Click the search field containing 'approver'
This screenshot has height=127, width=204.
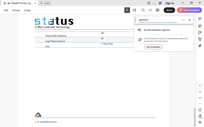157,20
